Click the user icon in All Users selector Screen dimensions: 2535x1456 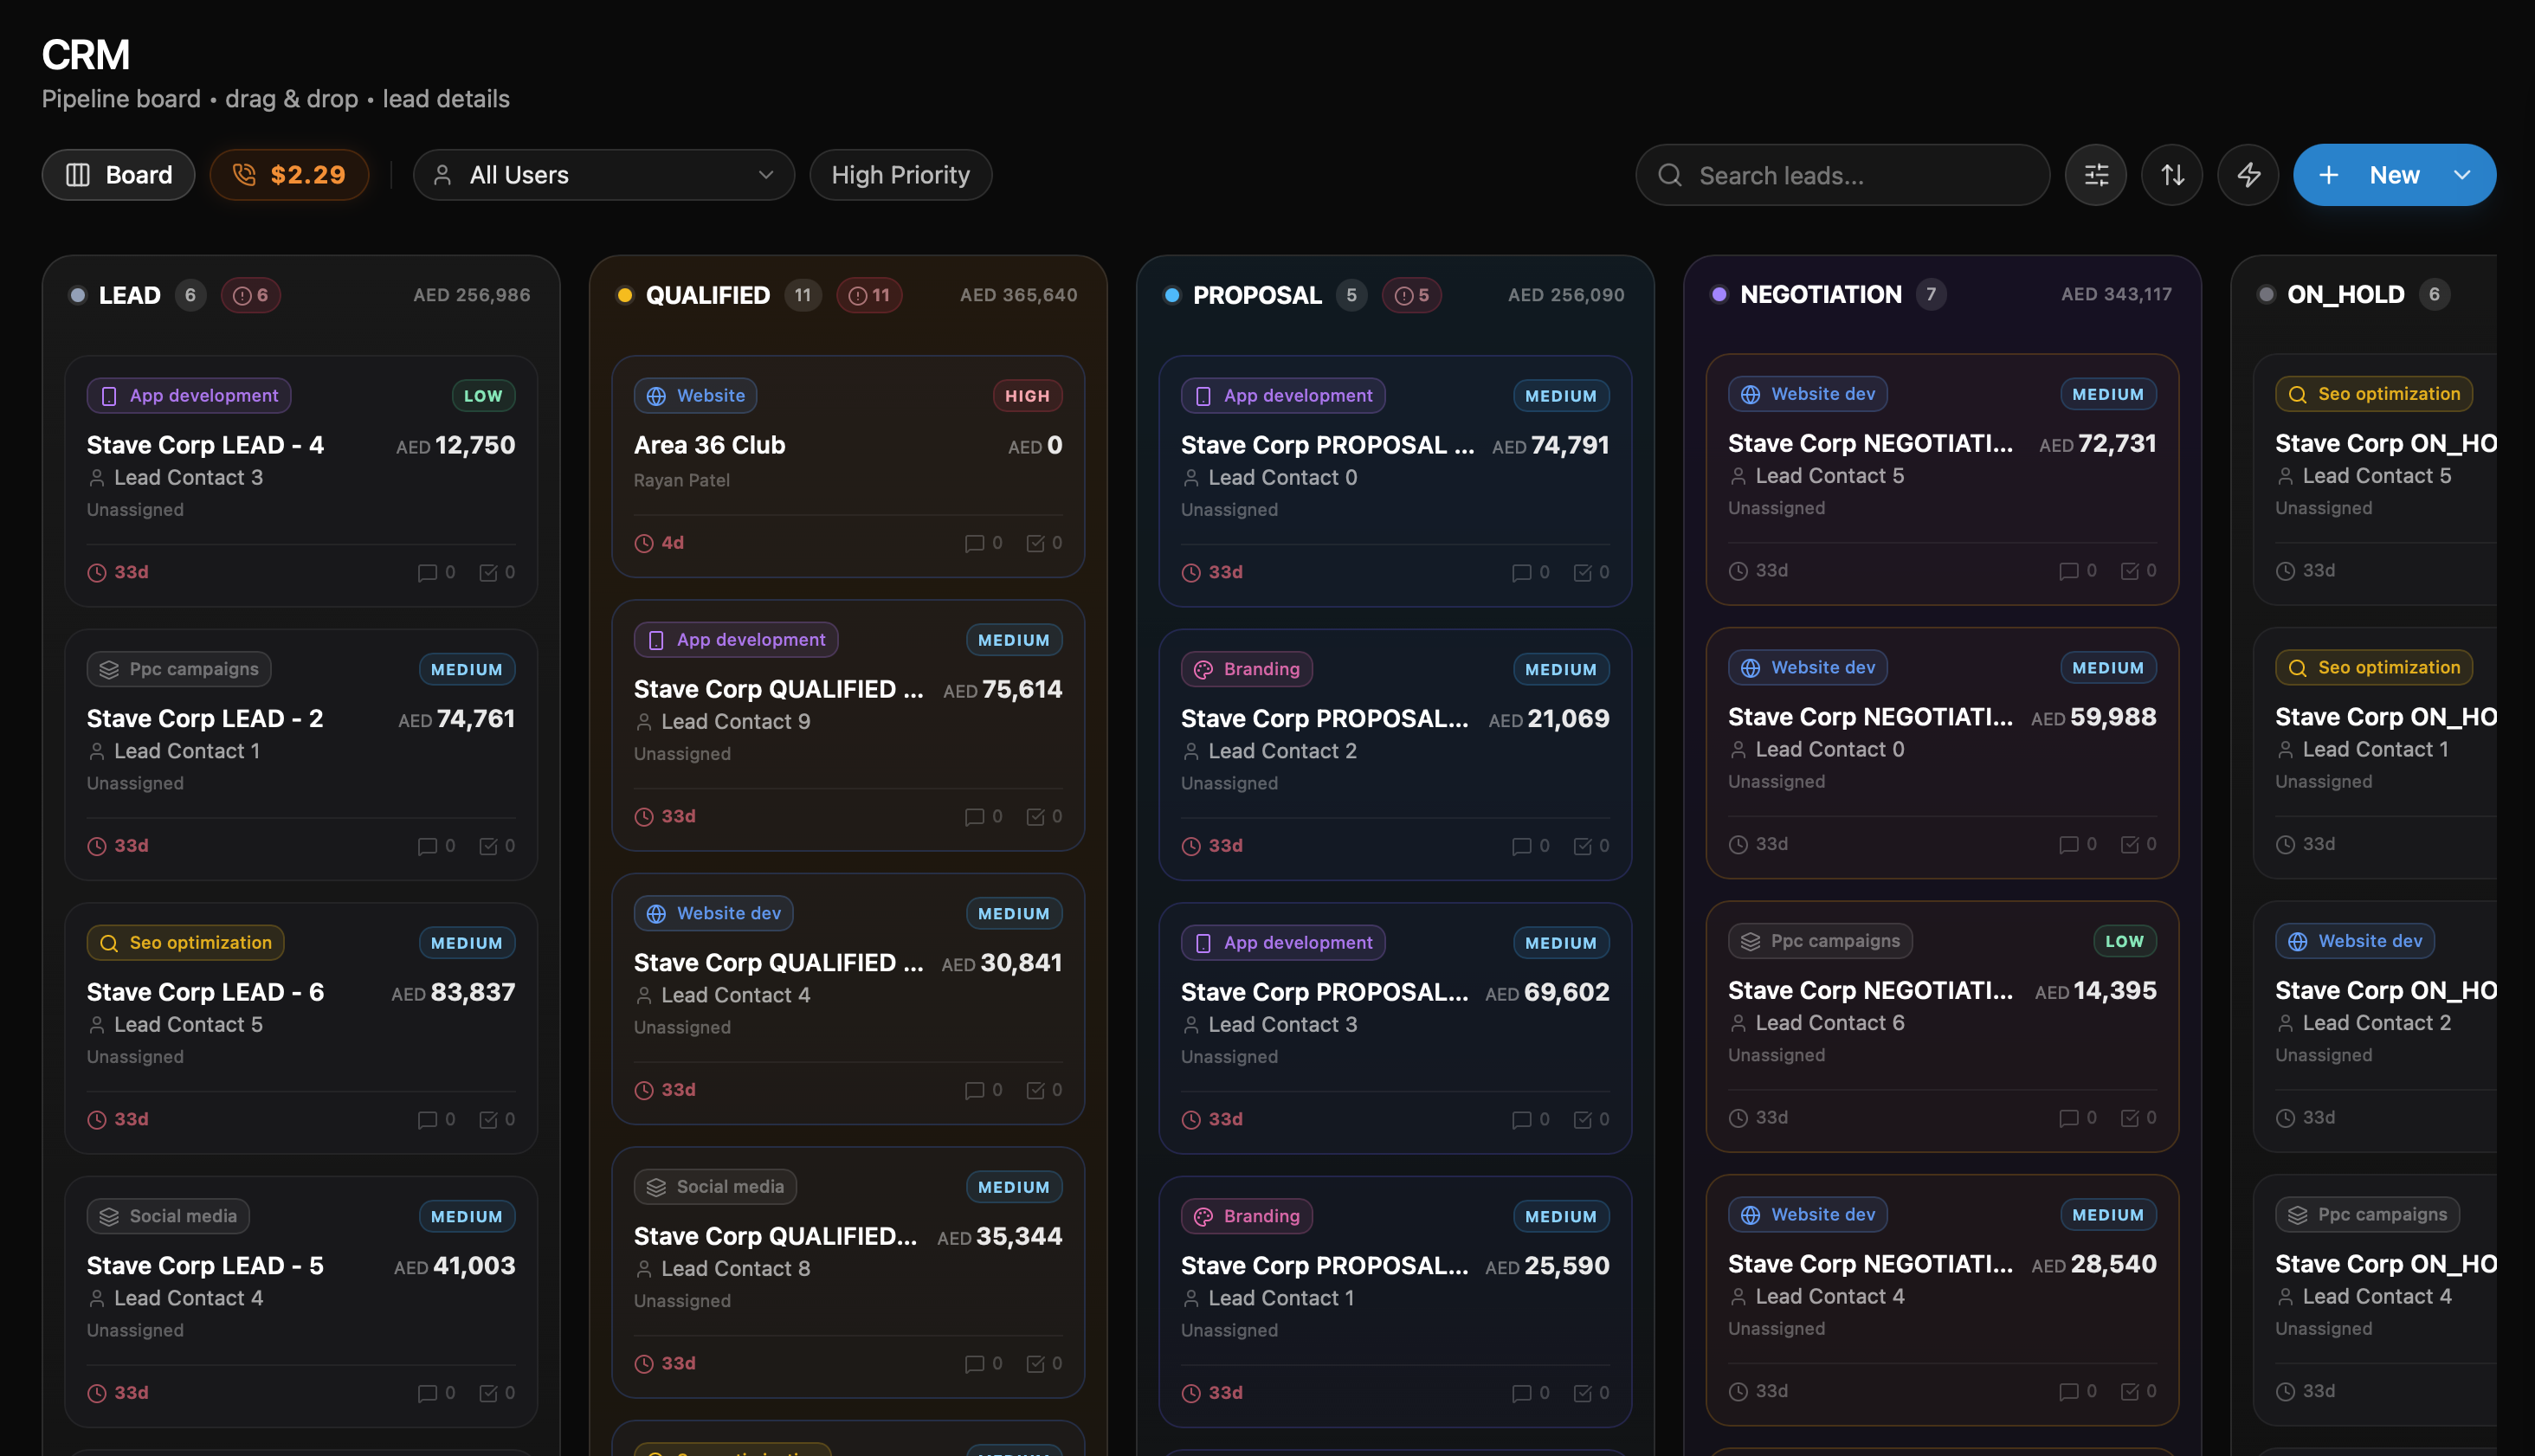coord(442,175)
